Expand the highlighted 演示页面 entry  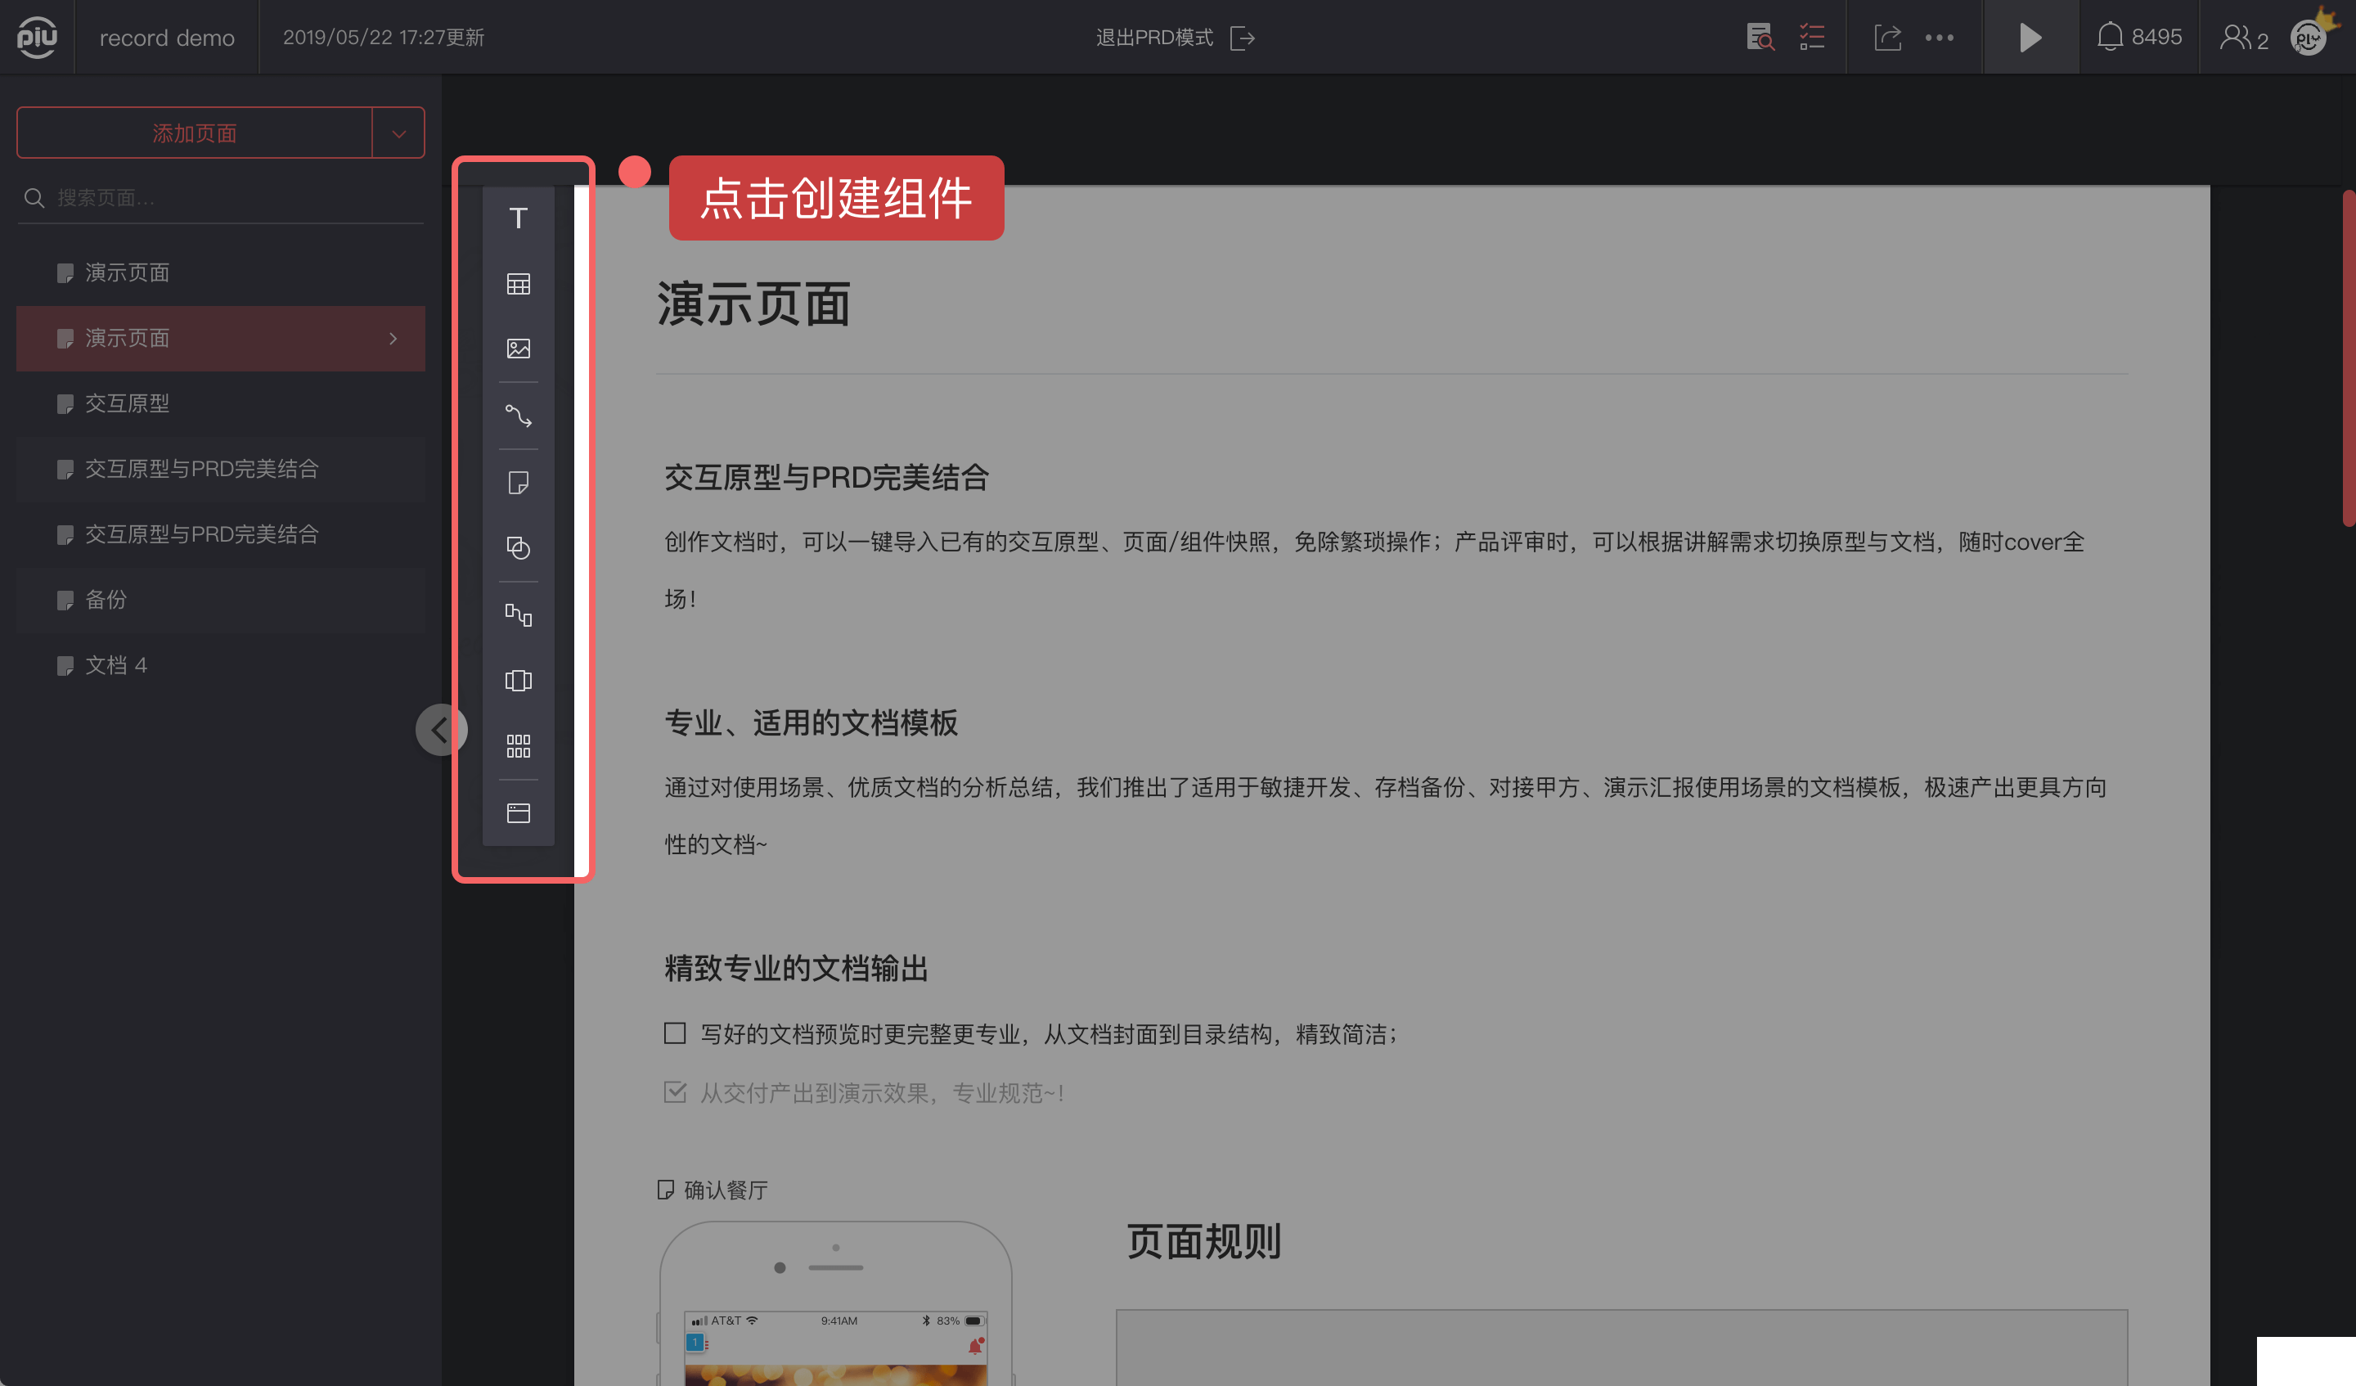(x=392, y=339)
